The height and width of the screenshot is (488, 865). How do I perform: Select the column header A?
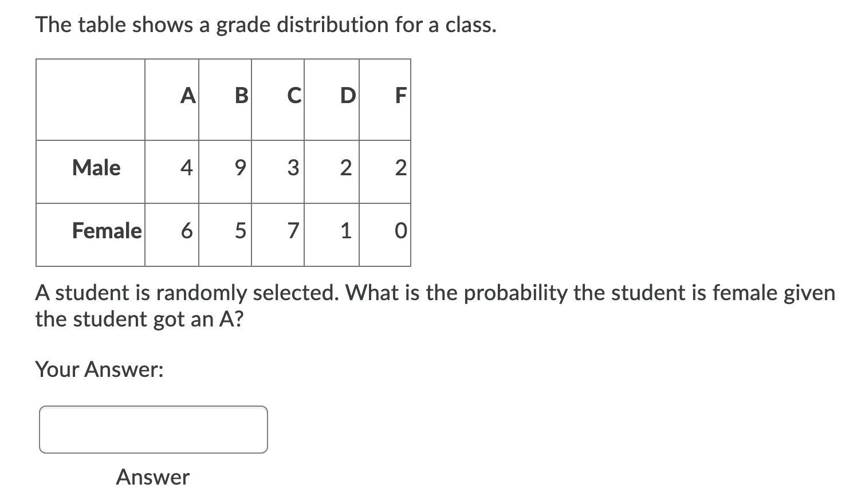(172, 100)
